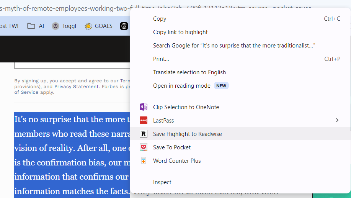Open the 'of Service' link
351x198 pixels.
point(26,92)
